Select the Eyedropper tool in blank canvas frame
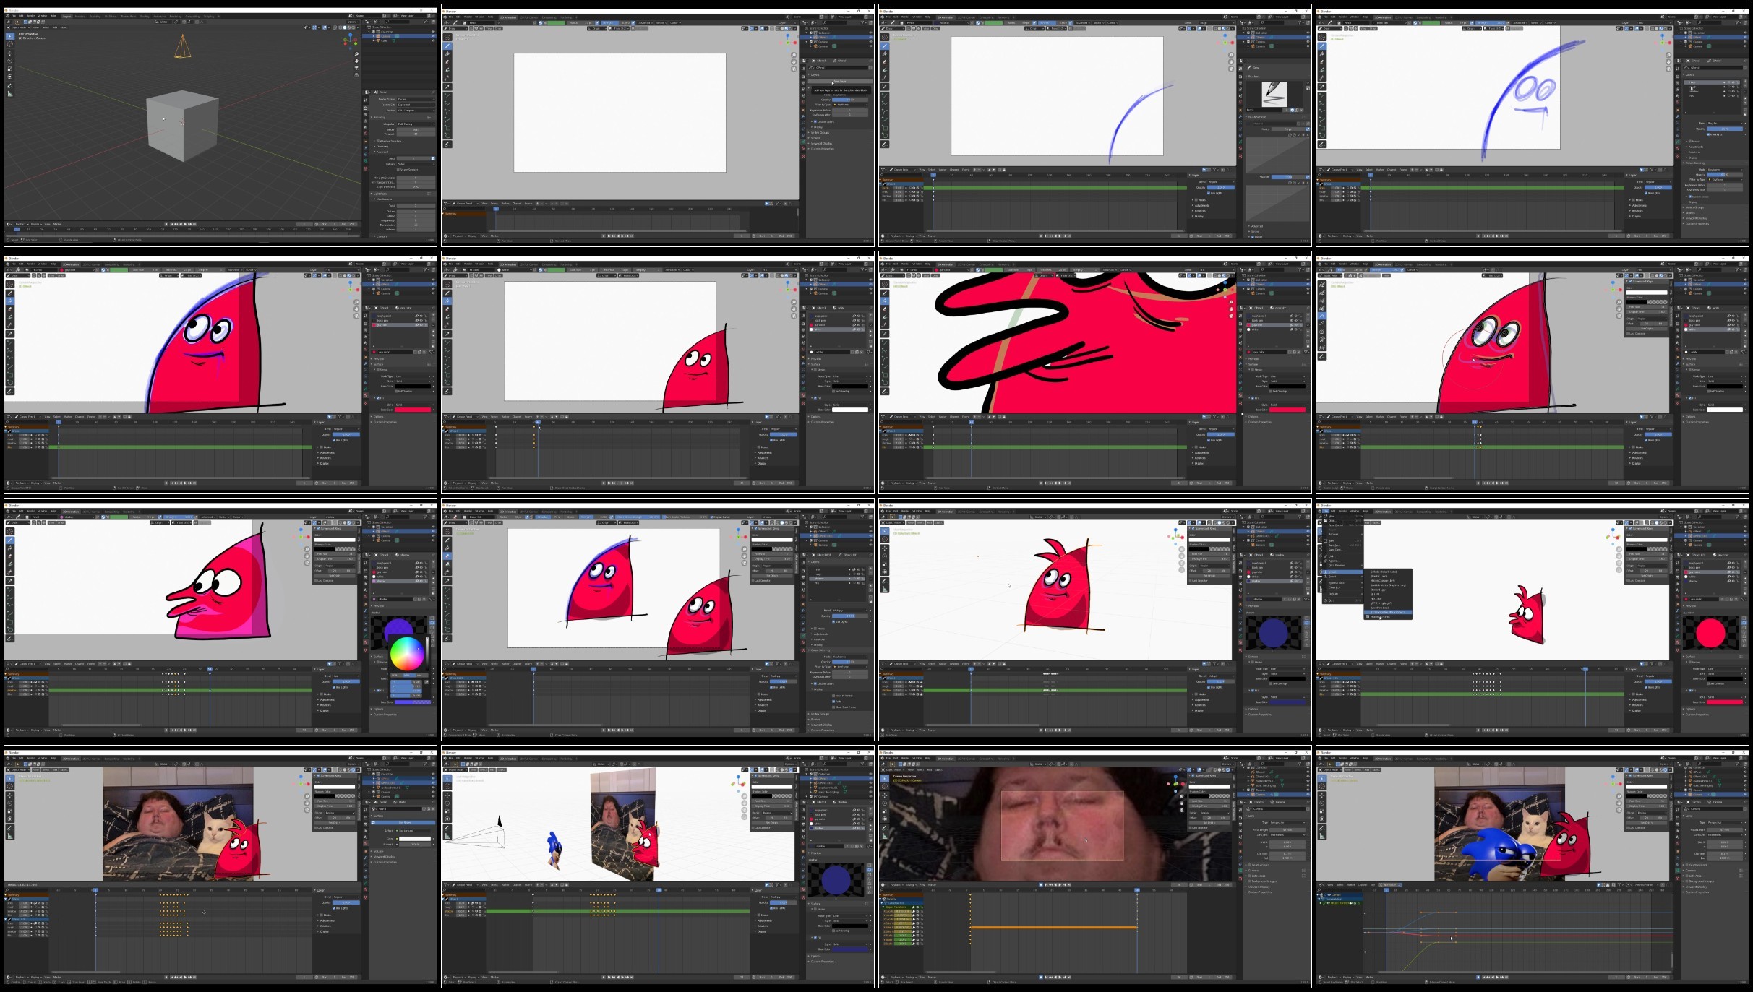This screenshot has height=992, width=1753. [x=447, y=87]
